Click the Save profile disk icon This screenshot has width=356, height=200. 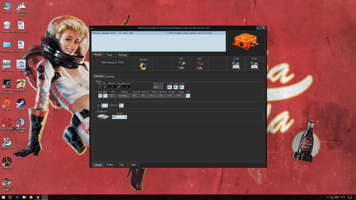254,65
